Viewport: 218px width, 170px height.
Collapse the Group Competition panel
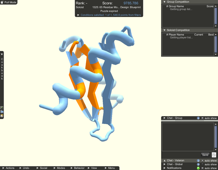[x=165, y=2]
